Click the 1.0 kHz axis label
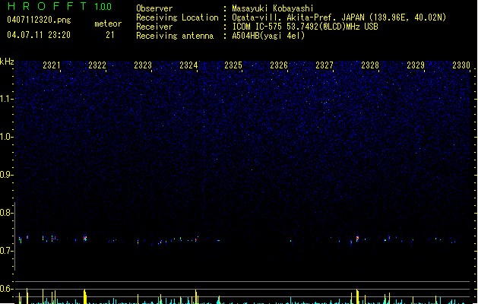The image size is (478, 304). (x=6, y=137)
